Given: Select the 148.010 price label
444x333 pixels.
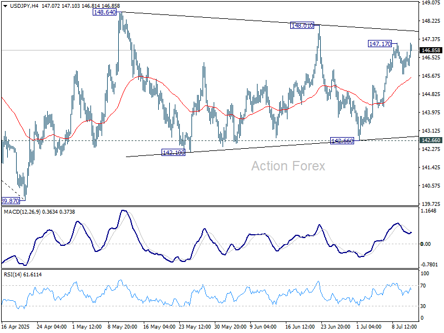Looking at the screenshot, I should (302, 26).
